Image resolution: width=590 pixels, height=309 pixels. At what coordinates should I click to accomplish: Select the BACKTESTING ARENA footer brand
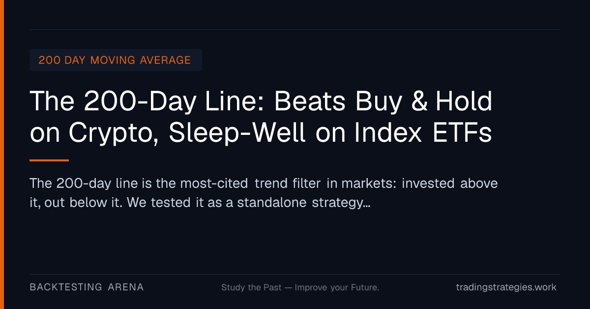[x=87, y=287]
